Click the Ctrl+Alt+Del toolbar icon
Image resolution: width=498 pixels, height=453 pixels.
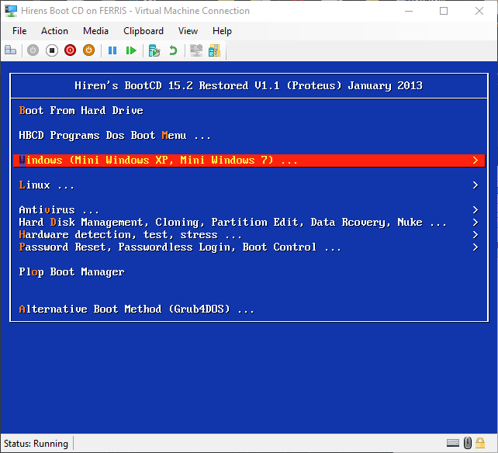click(x=11, y=50)
